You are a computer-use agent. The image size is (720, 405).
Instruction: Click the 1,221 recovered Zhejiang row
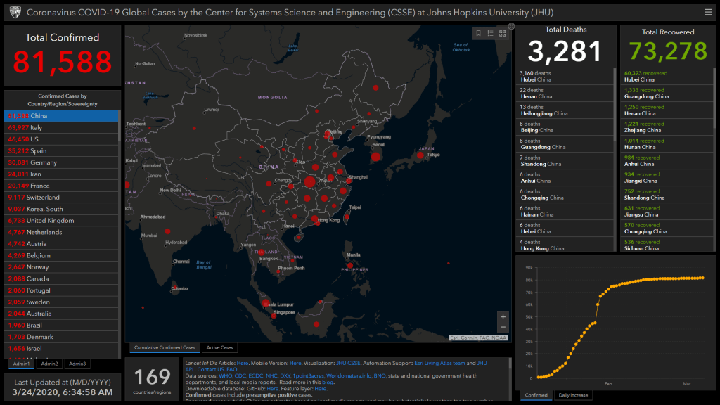[x=667, y=127]
